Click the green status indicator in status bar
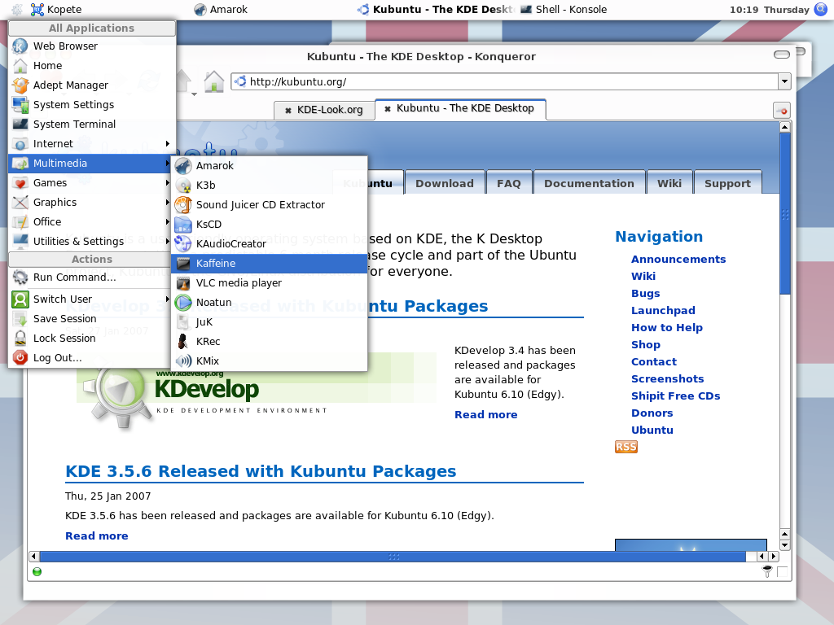The height and width of the screenshot is (625, 834). pos(37,572)
